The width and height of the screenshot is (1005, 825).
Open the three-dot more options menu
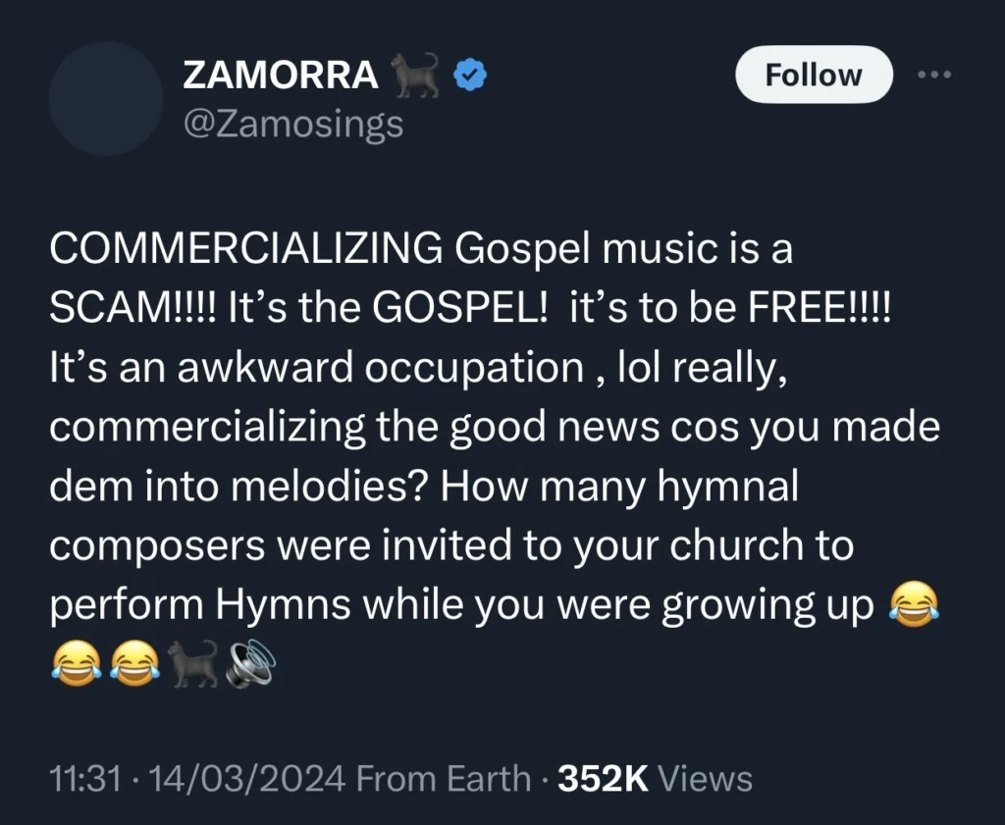[933, 74]
